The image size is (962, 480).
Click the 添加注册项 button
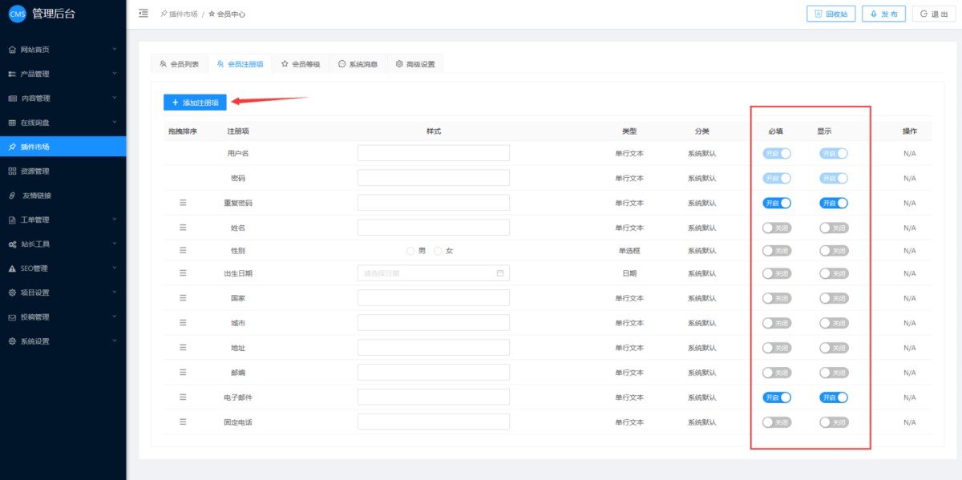(x=195, y=103)
